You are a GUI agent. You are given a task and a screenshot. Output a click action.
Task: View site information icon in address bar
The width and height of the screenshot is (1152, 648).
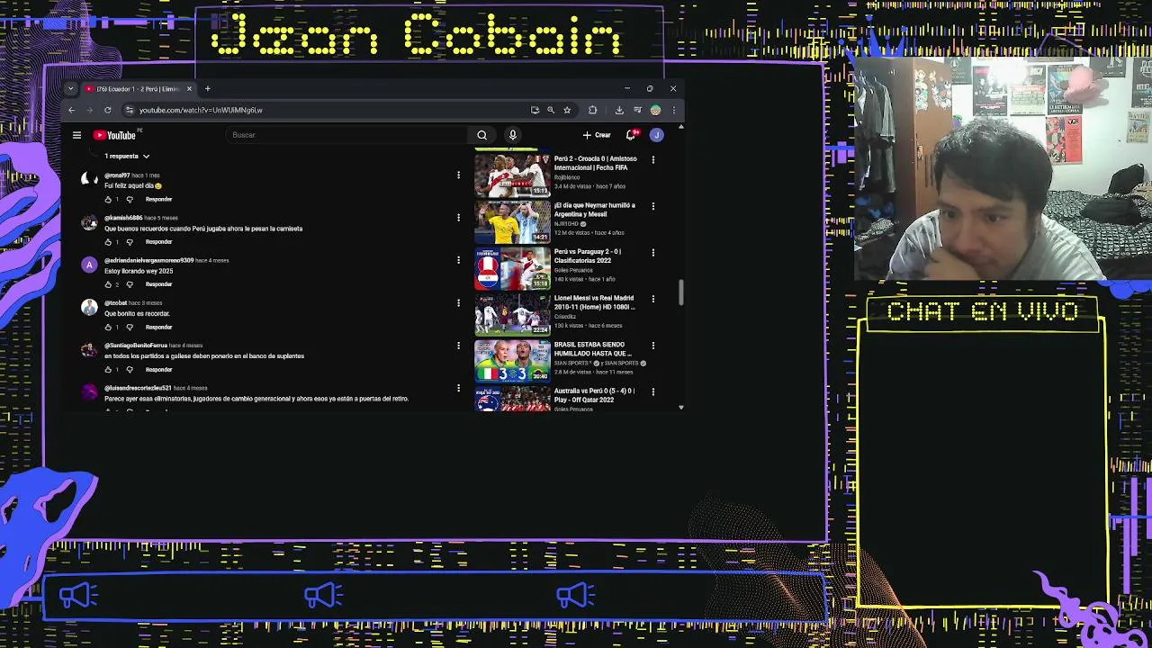[x=130, y=110]
